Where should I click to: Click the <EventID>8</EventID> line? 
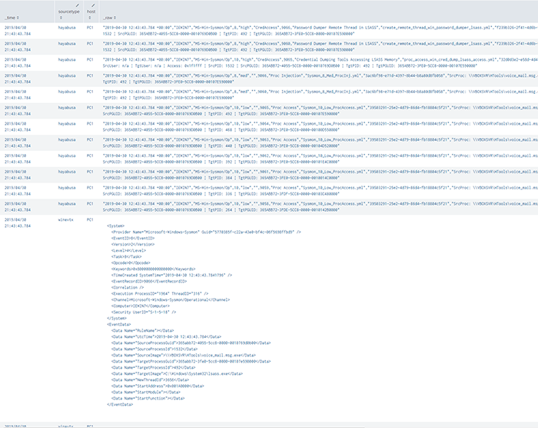pos(133,238)
